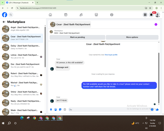Open the Facebook logo home link

pyautogui.click(x=5, y=15)
